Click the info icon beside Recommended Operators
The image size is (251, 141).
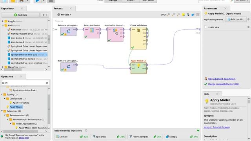coord(86,130)
